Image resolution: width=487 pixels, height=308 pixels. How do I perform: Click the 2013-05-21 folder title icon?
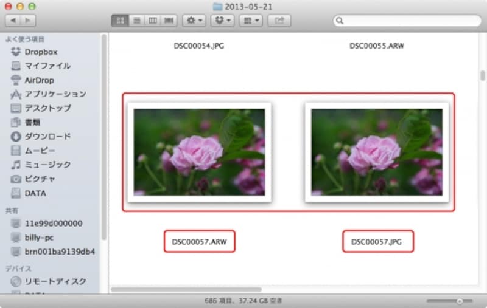[217, 7]
